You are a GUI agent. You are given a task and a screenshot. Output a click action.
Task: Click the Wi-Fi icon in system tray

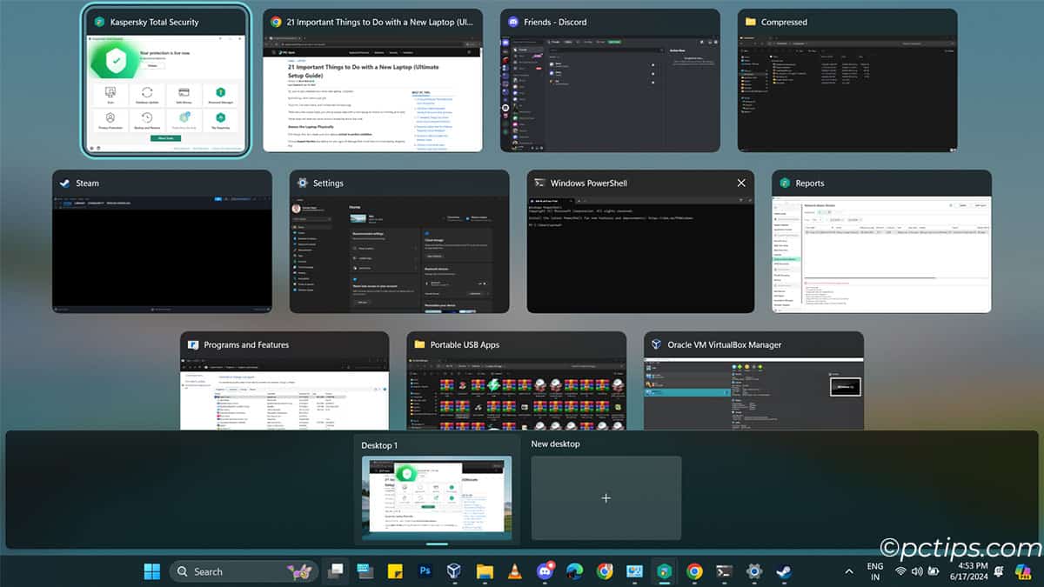pos(900,571)
